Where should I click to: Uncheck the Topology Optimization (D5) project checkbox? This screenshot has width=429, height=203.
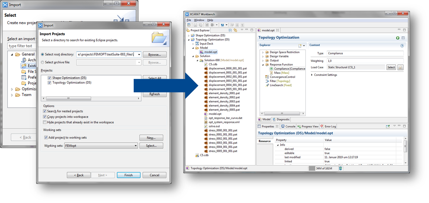pyautogui.click(x=49, y=83)
